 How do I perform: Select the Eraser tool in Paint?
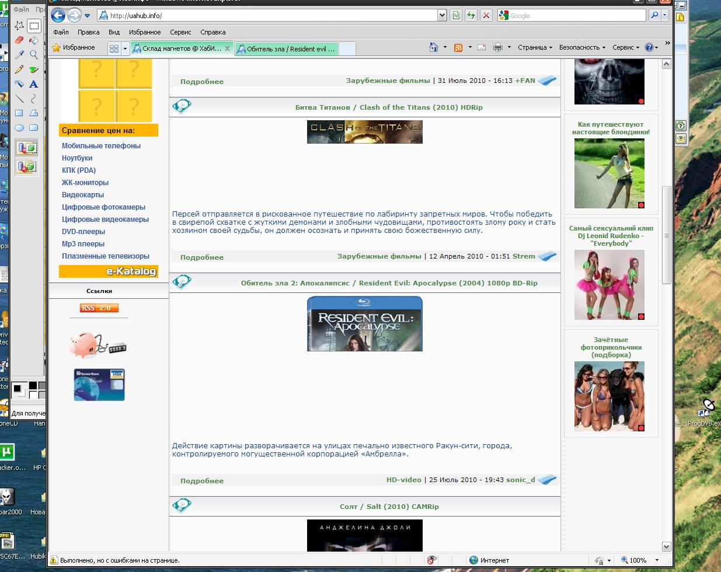click(x=19, y=40)
